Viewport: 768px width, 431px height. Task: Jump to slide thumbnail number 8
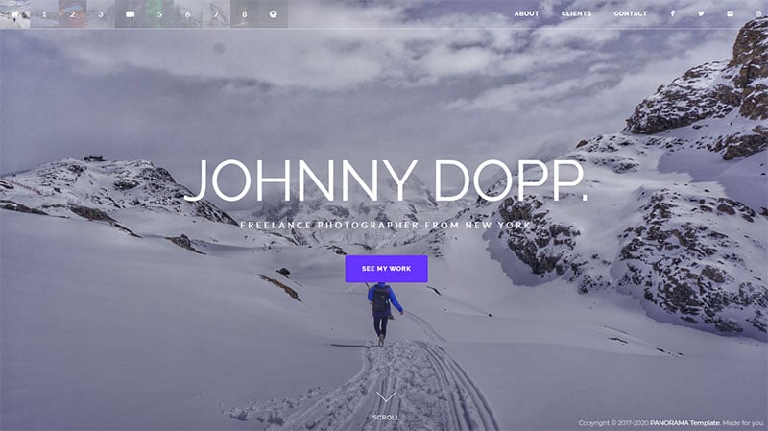245,14
